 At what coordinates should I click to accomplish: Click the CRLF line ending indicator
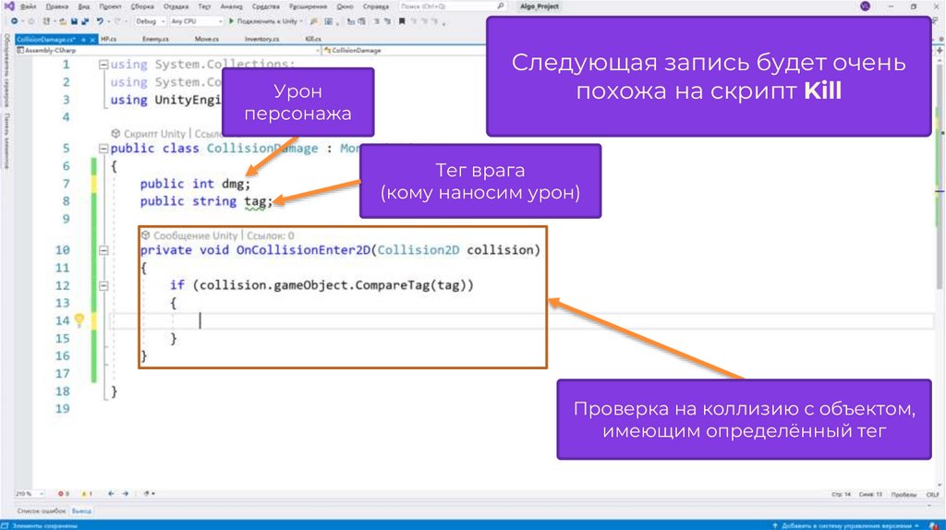932,494
